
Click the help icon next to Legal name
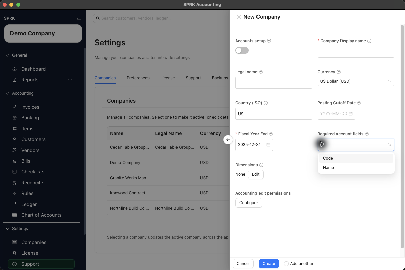[261, 72]
